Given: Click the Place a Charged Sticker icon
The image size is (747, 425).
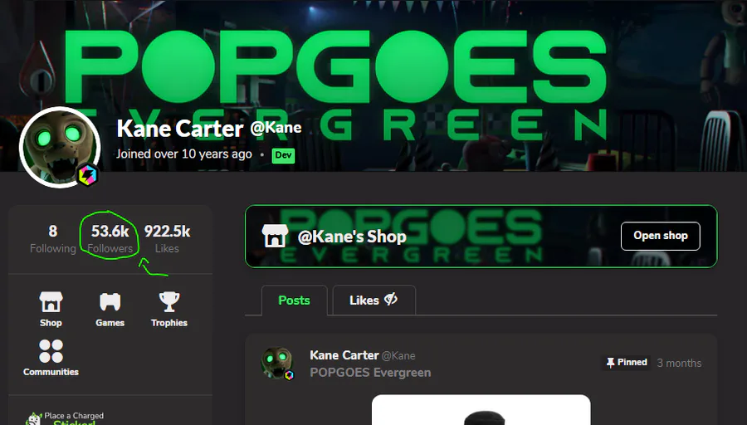Looking at the screenshot, I should click(33, 418).
